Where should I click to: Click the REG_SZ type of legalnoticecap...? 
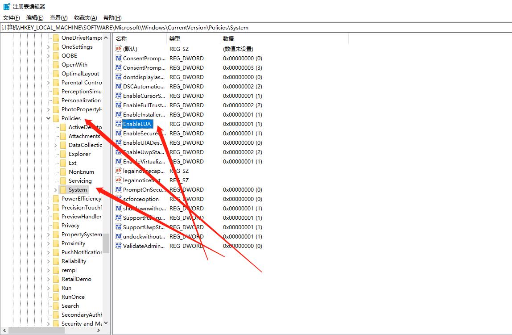179,171
